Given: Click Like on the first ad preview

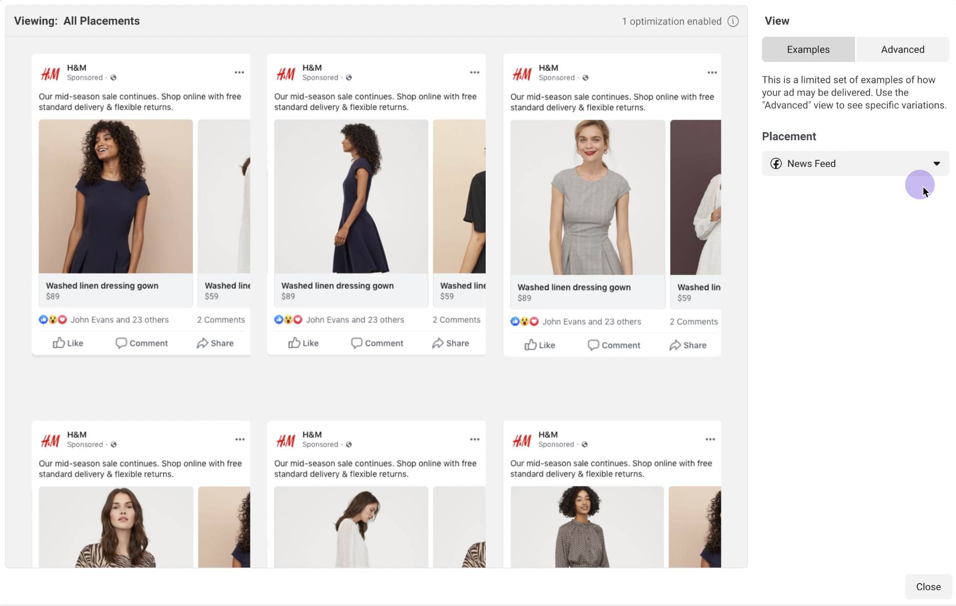Looking at the screenshot, I should [x=68, y=343].
